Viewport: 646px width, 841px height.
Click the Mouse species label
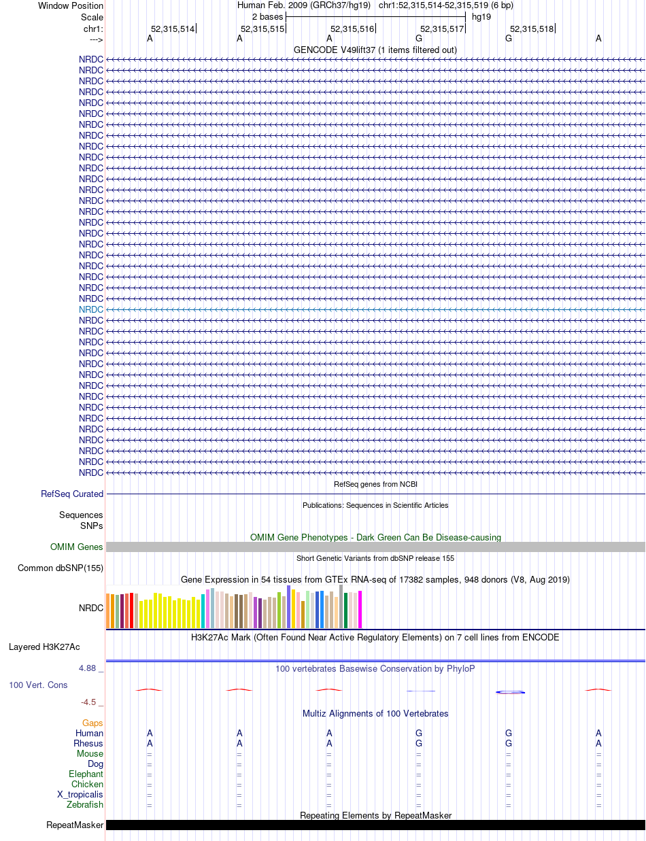[90, 754]
